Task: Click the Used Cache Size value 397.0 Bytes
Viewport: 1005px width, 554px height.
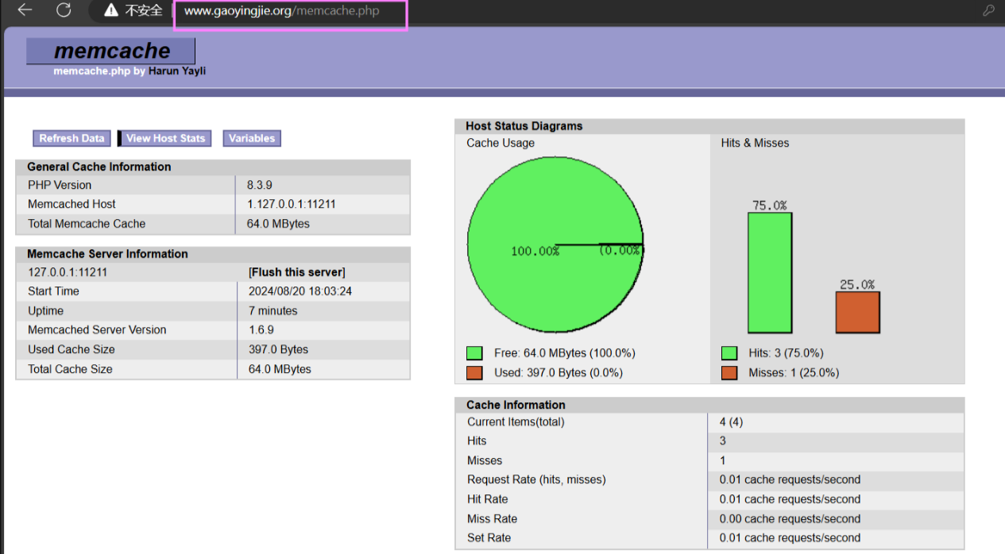Action: pos(278,350)
